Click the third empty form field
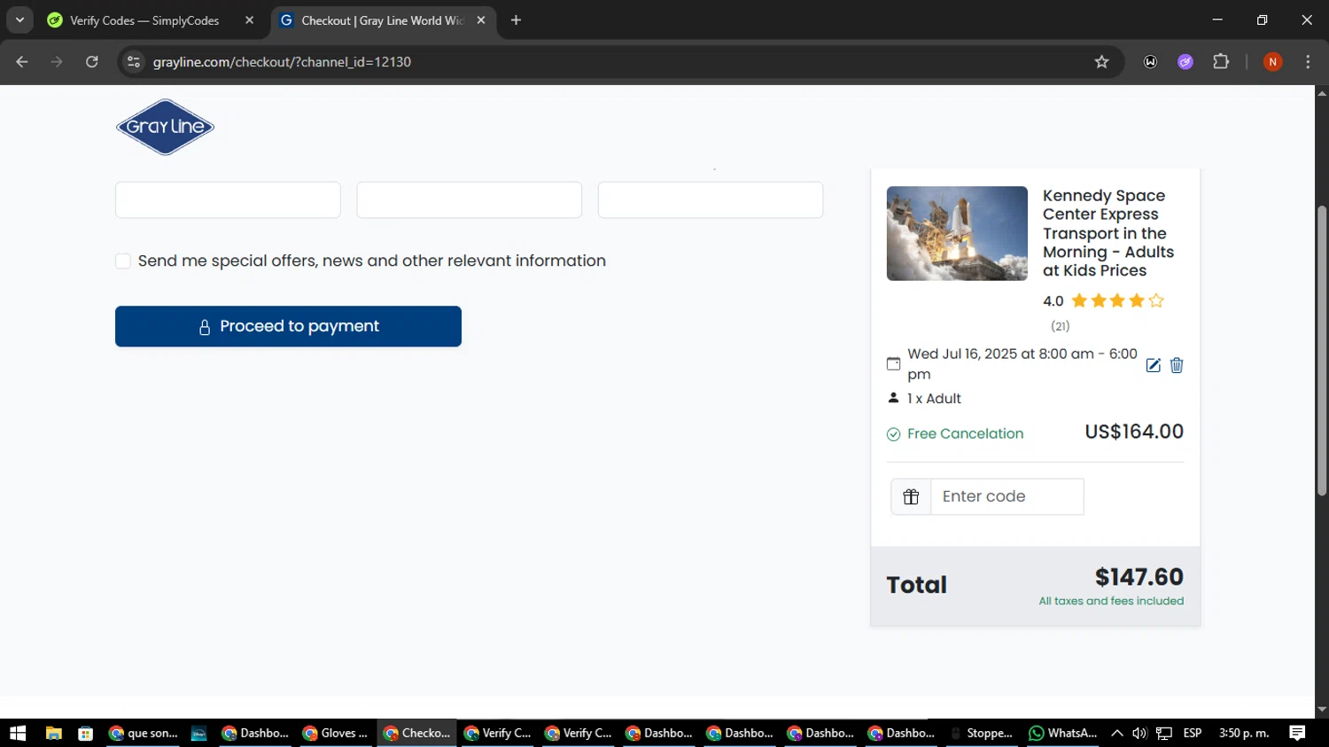Viewport: 1329px width, 747px height. coord(711,200)
